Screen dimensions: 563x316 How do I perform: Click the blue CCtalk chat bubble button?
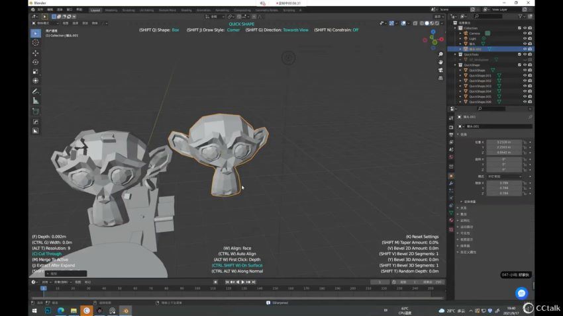[521, 293]
